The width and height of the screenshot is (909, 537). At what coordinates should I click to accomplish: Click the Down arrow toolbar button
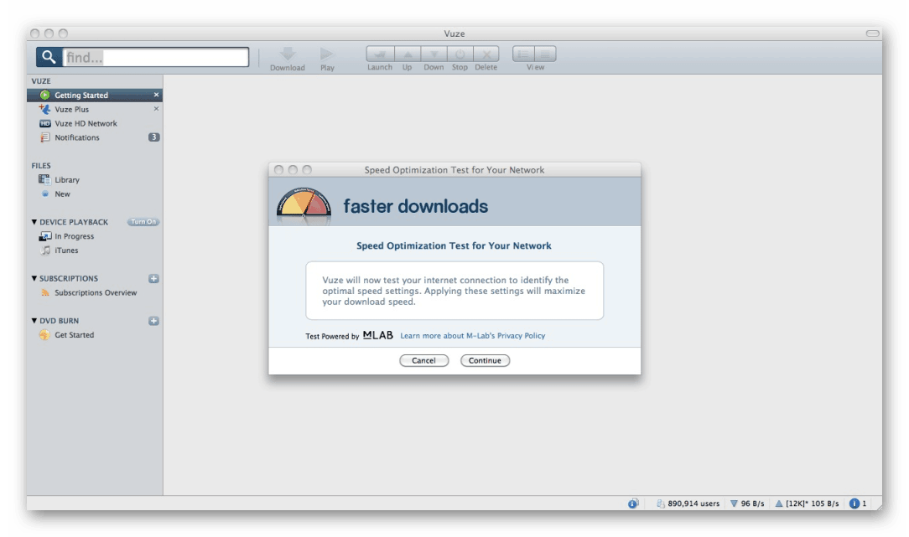pyautogui.click(x=434, y=54)
